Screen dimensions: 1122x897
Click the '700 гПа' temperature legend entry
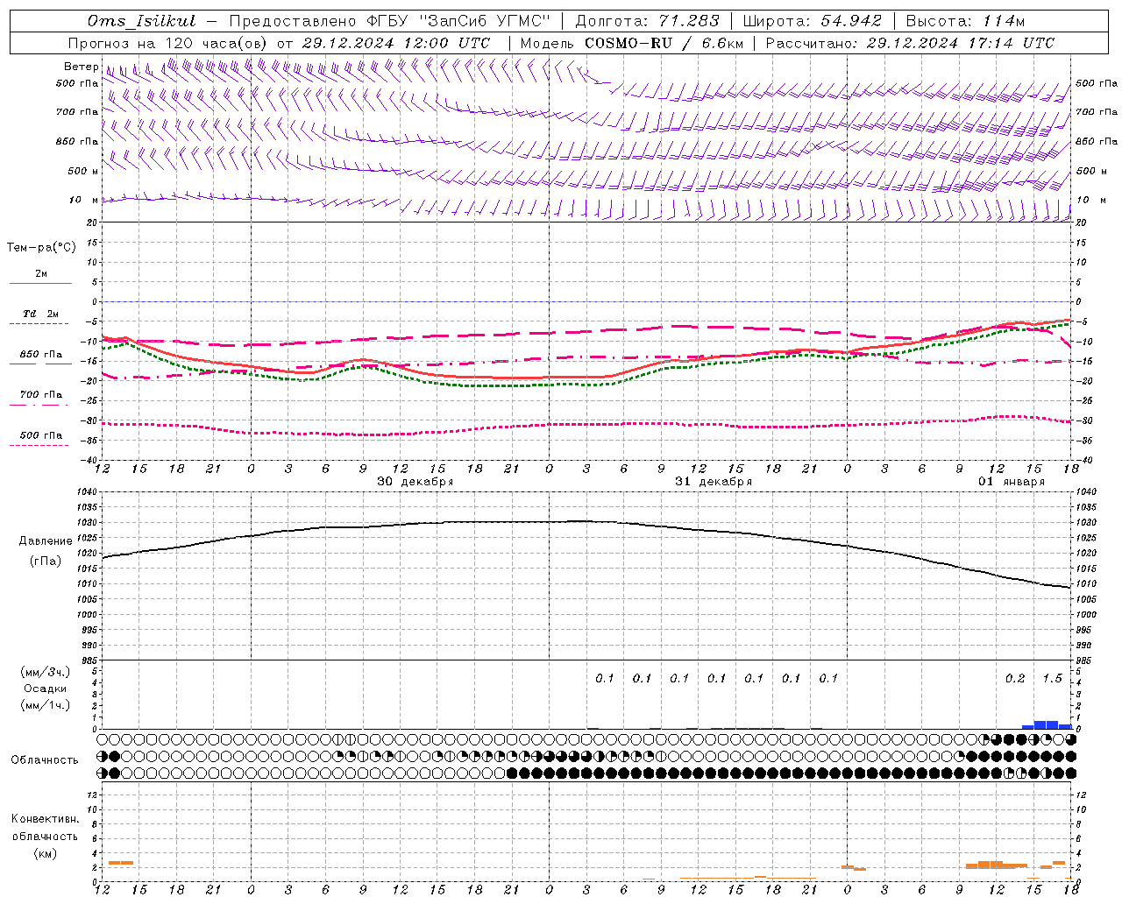(40, 395)
